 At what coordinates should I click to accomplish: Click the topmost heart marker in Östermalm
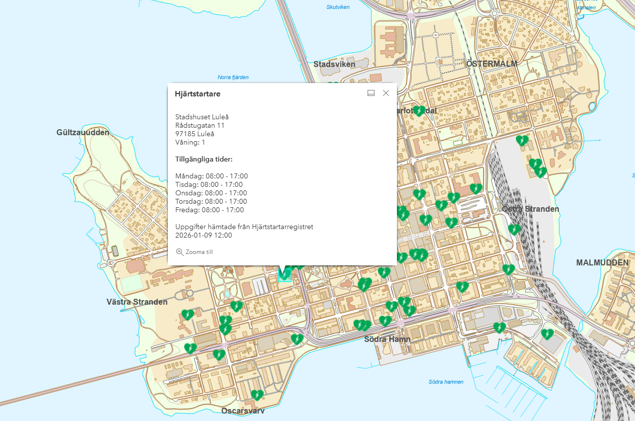tap(522, 141)
